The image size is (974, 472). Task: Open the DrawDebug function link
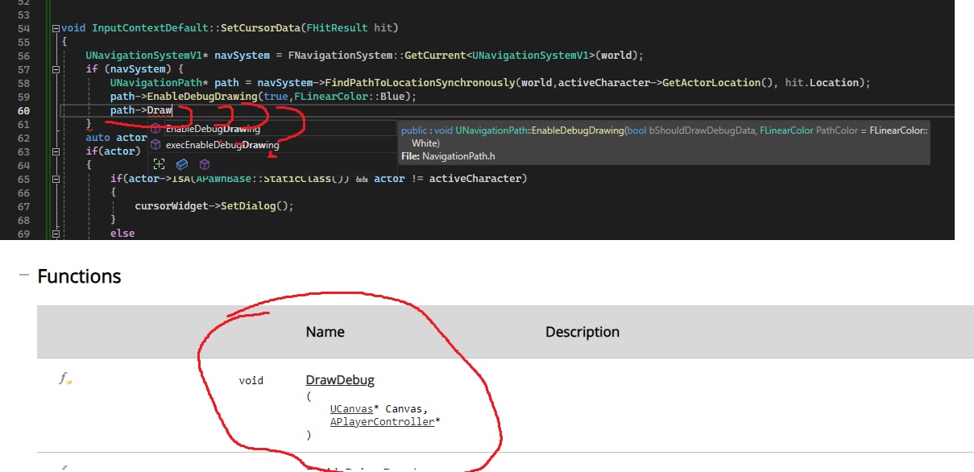tap(340, 380)
